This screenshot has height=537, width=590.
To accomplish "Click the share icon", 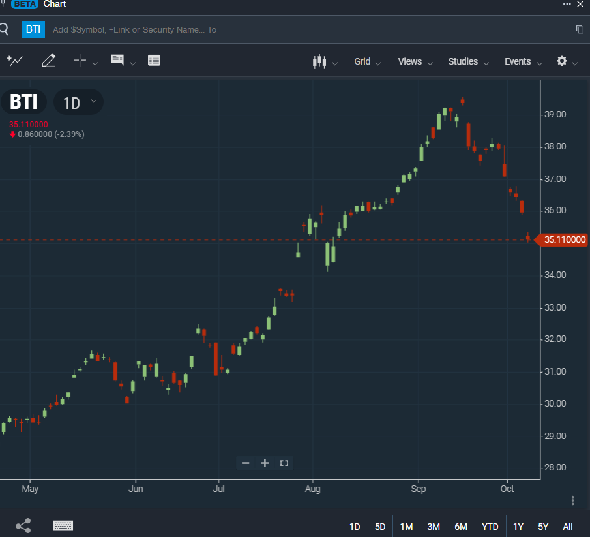I will 23,526.
